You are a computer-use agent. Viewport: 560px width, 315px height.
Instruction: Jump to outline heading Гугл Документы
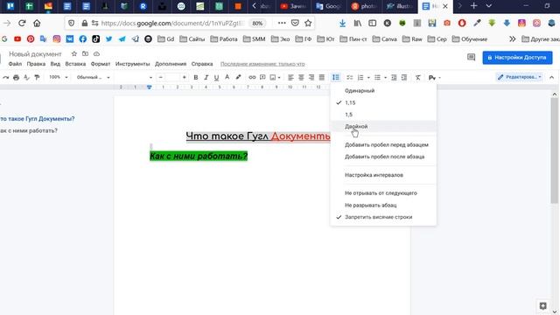tap(37, 119)
